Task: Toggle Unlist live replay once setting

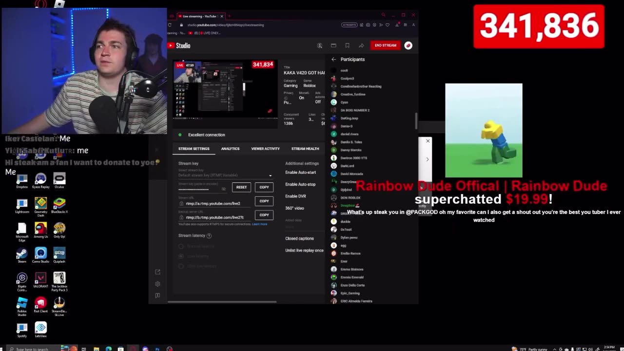Action: (304, 251)
